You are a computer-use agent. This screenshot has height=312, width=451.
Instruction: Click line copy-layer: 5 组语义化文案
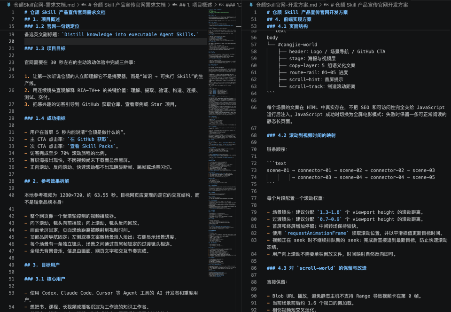pos(322,66)
